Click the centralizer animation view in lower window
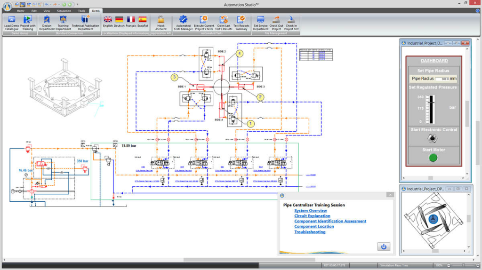 [433, 220]
